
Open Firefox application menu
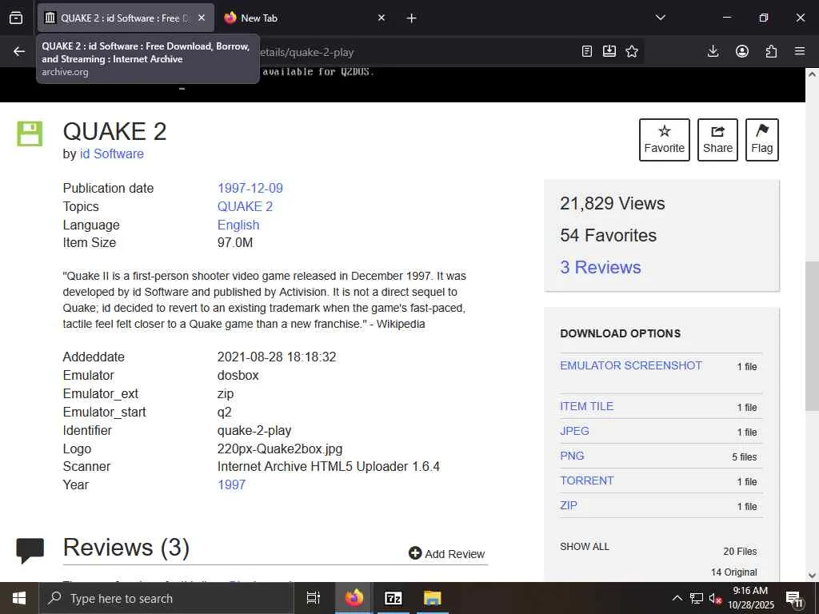(800, 51)
